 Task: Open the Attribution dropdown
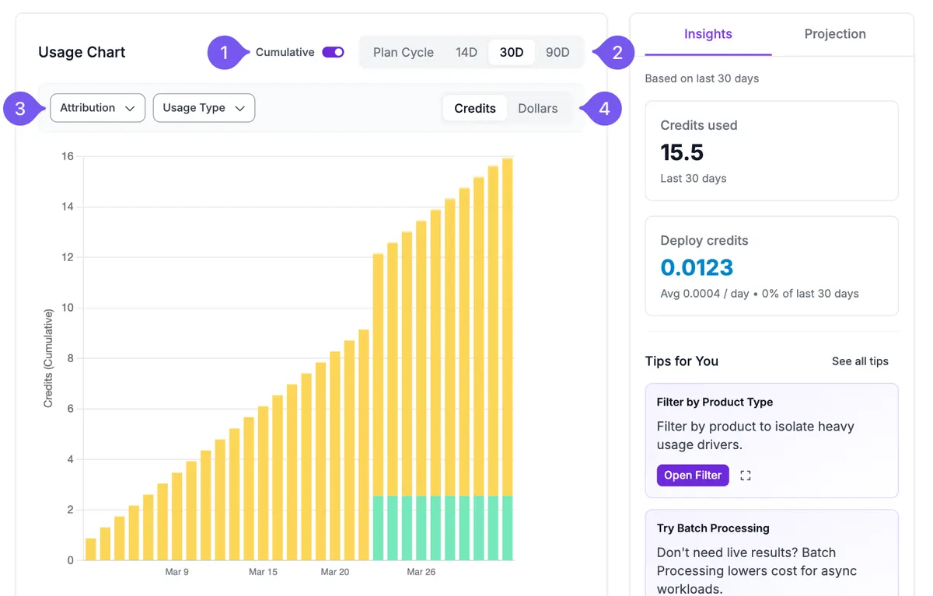98,108
